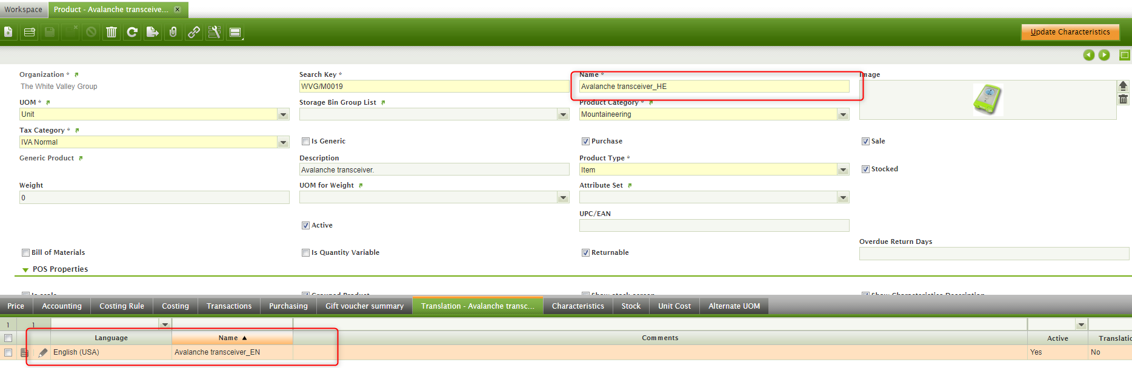Image resolution: width=1132 pixels, height=368 pixels.
Task: Sort by the Name column header
Action: pyautogui.click(x=232, y=338)
